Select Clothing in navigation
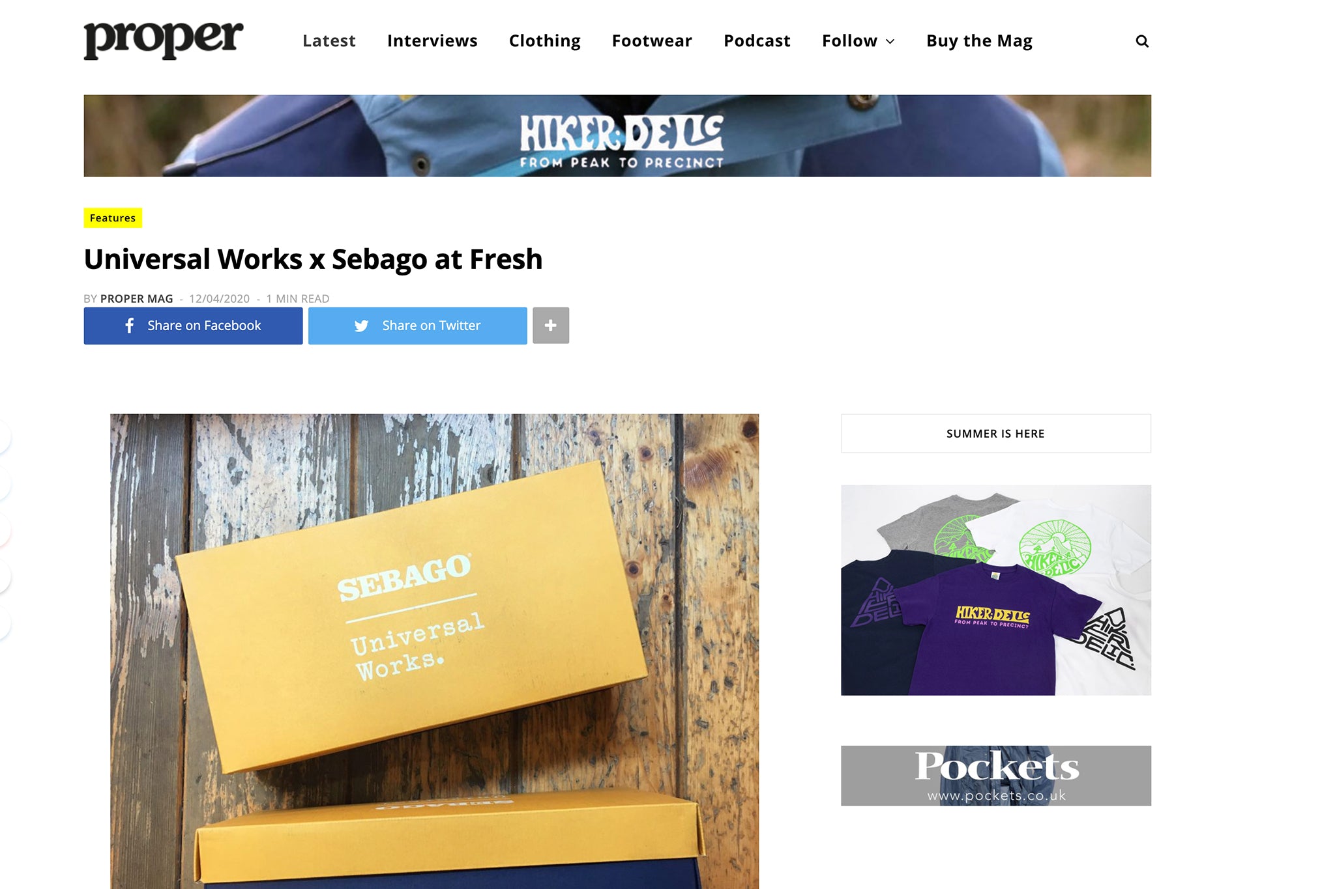The height and width of the screenshot is (889, 1335). [x=545, y=41]
